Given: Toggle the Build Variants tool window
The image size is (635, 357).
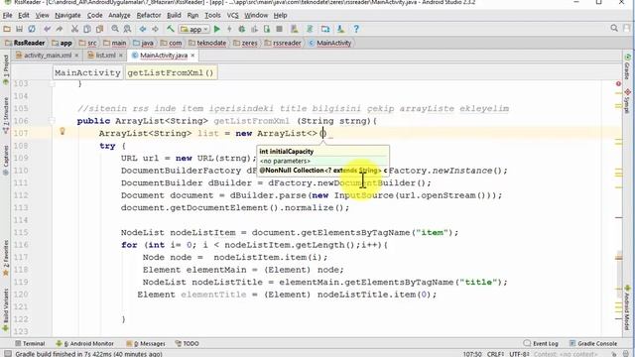Looking at the screenshot, I should pos(5,309).
